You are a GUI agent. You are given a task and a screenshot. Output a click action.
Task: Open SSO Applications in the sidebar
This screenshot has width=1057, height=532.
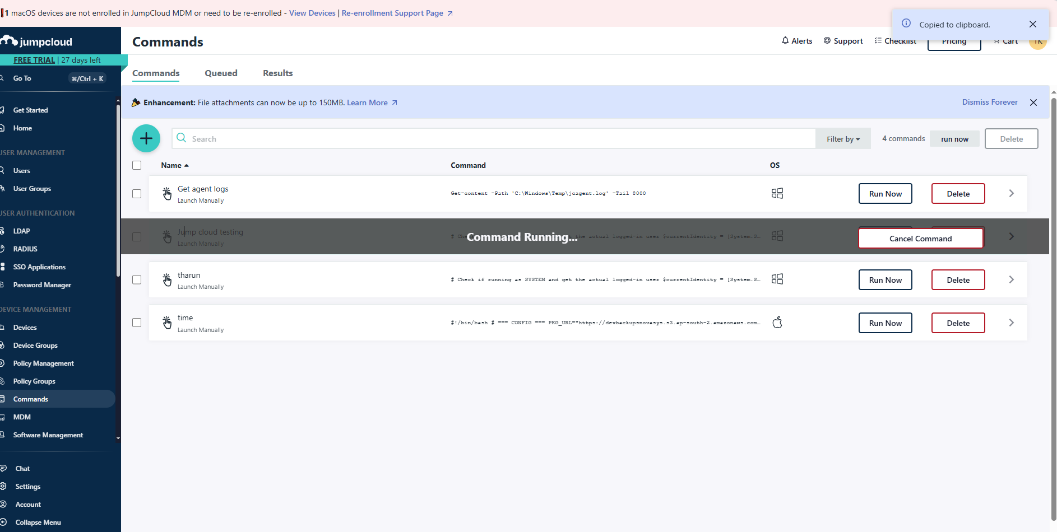pos(39,267)
